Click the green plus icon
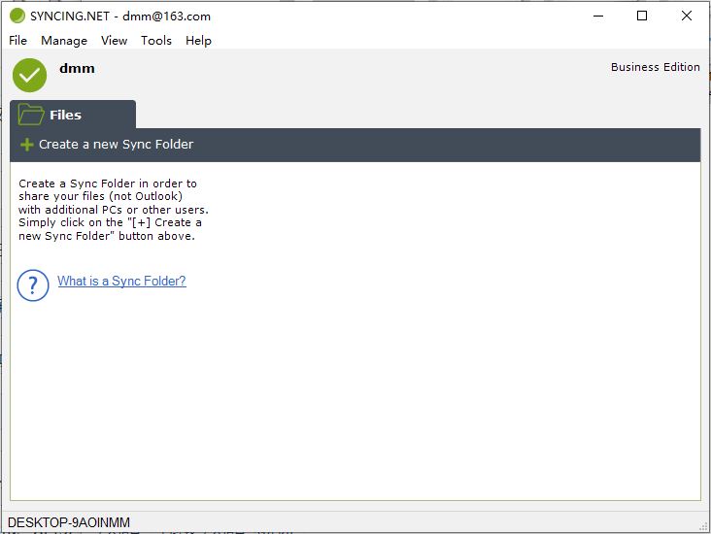This screenshot has width=711, height=534. coord(27,145)
